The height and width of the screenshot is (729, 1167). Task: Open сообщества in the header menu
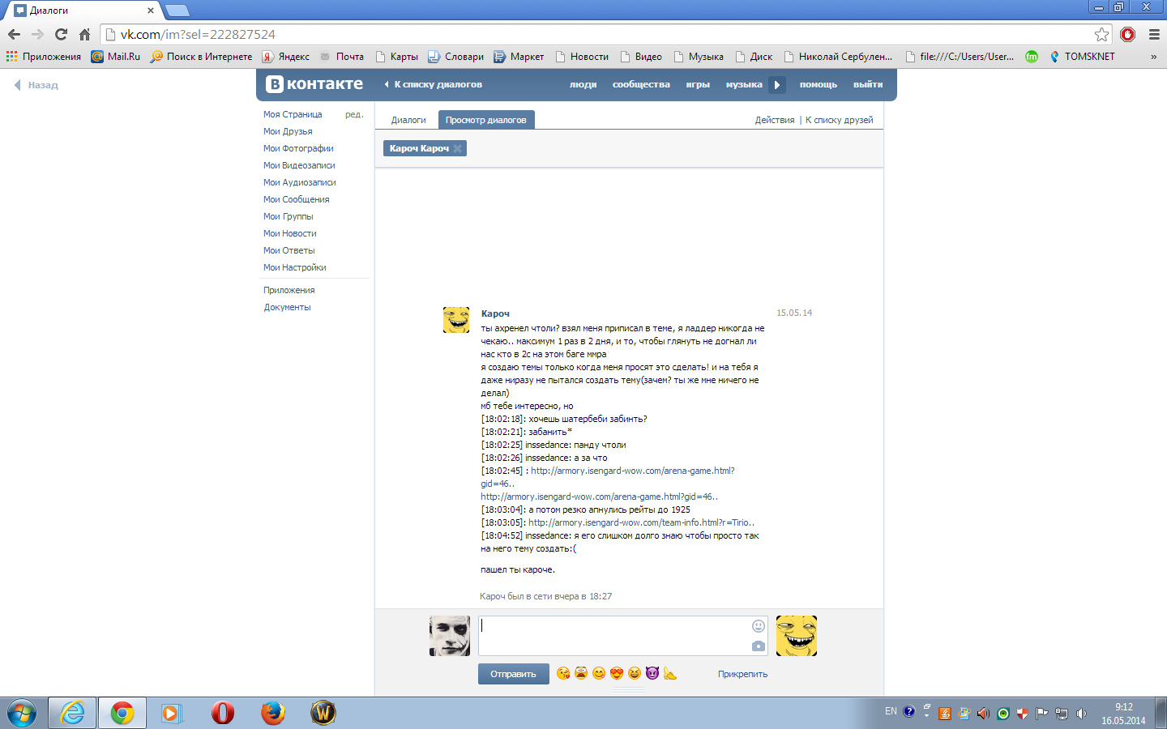pos(641,84)
